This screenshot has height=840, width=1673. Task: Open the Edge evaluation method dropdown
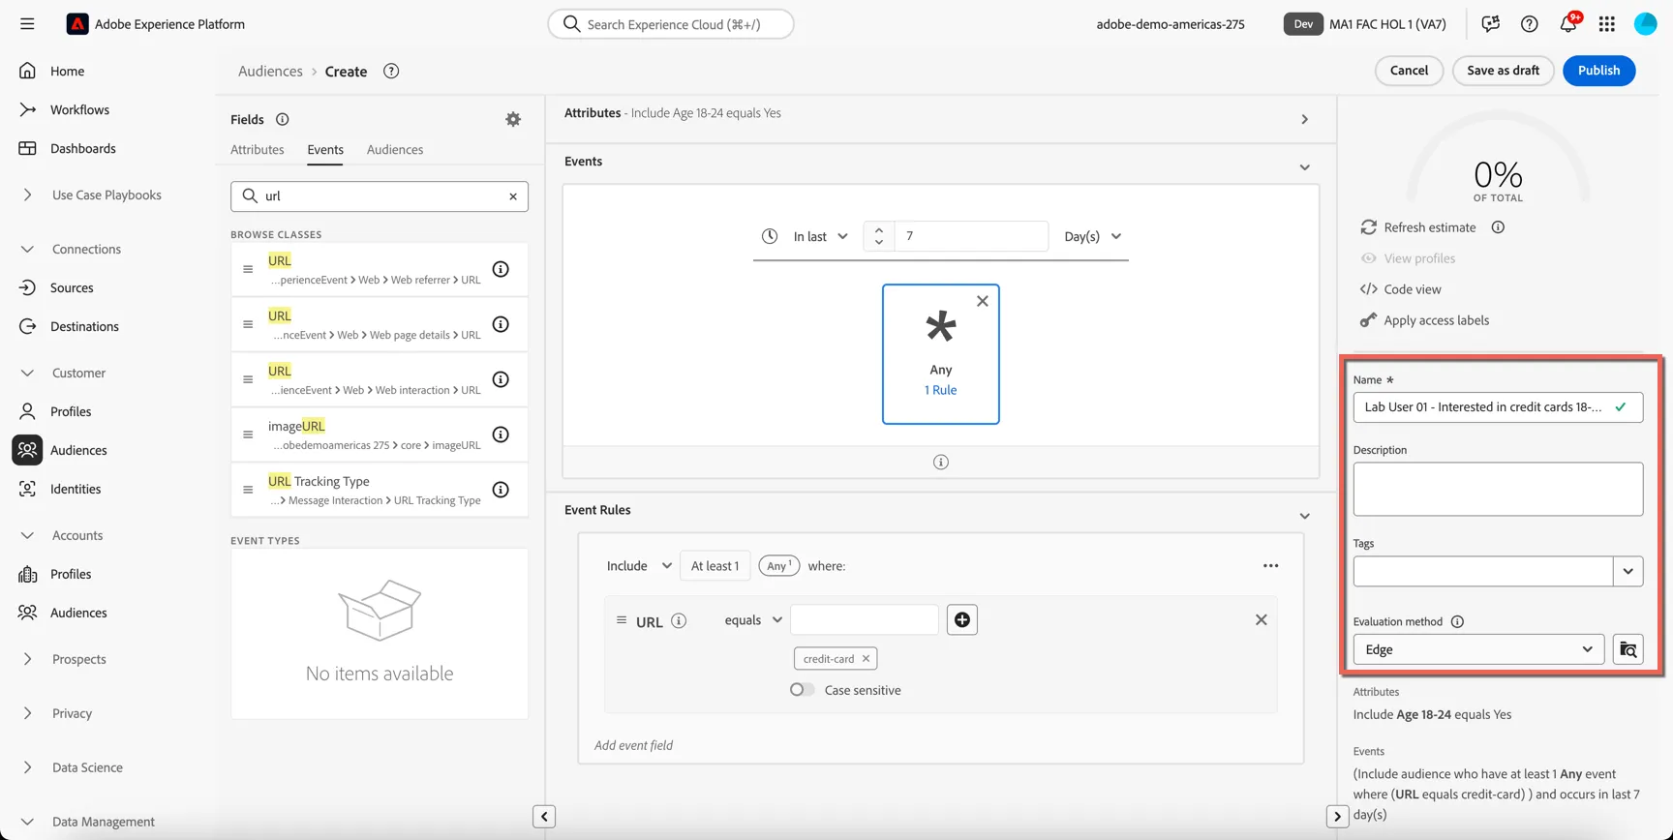tap(1478, 649)
